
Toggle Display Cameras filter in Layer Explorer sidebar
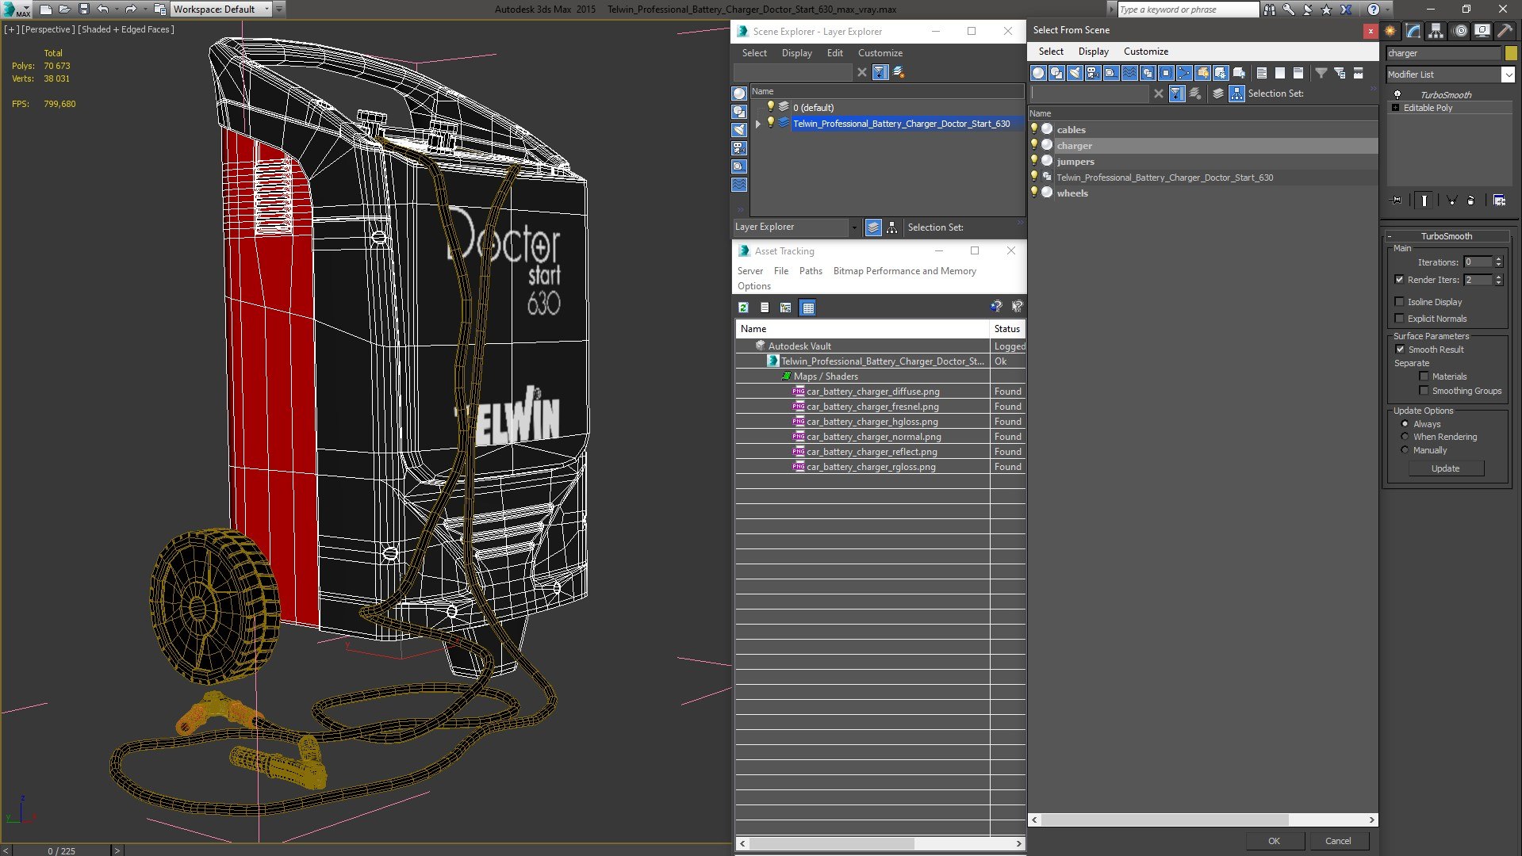tap(739, 148)
